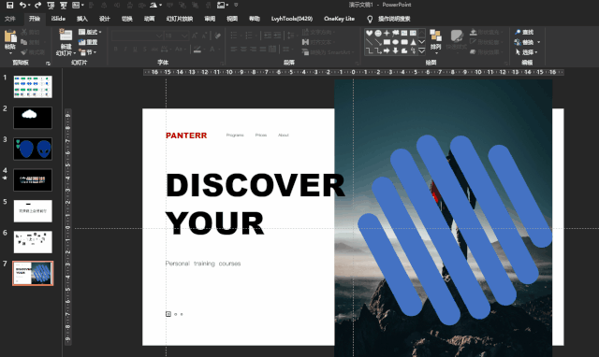
Task: Open the font name dropdown
Action: click(159, 36)
